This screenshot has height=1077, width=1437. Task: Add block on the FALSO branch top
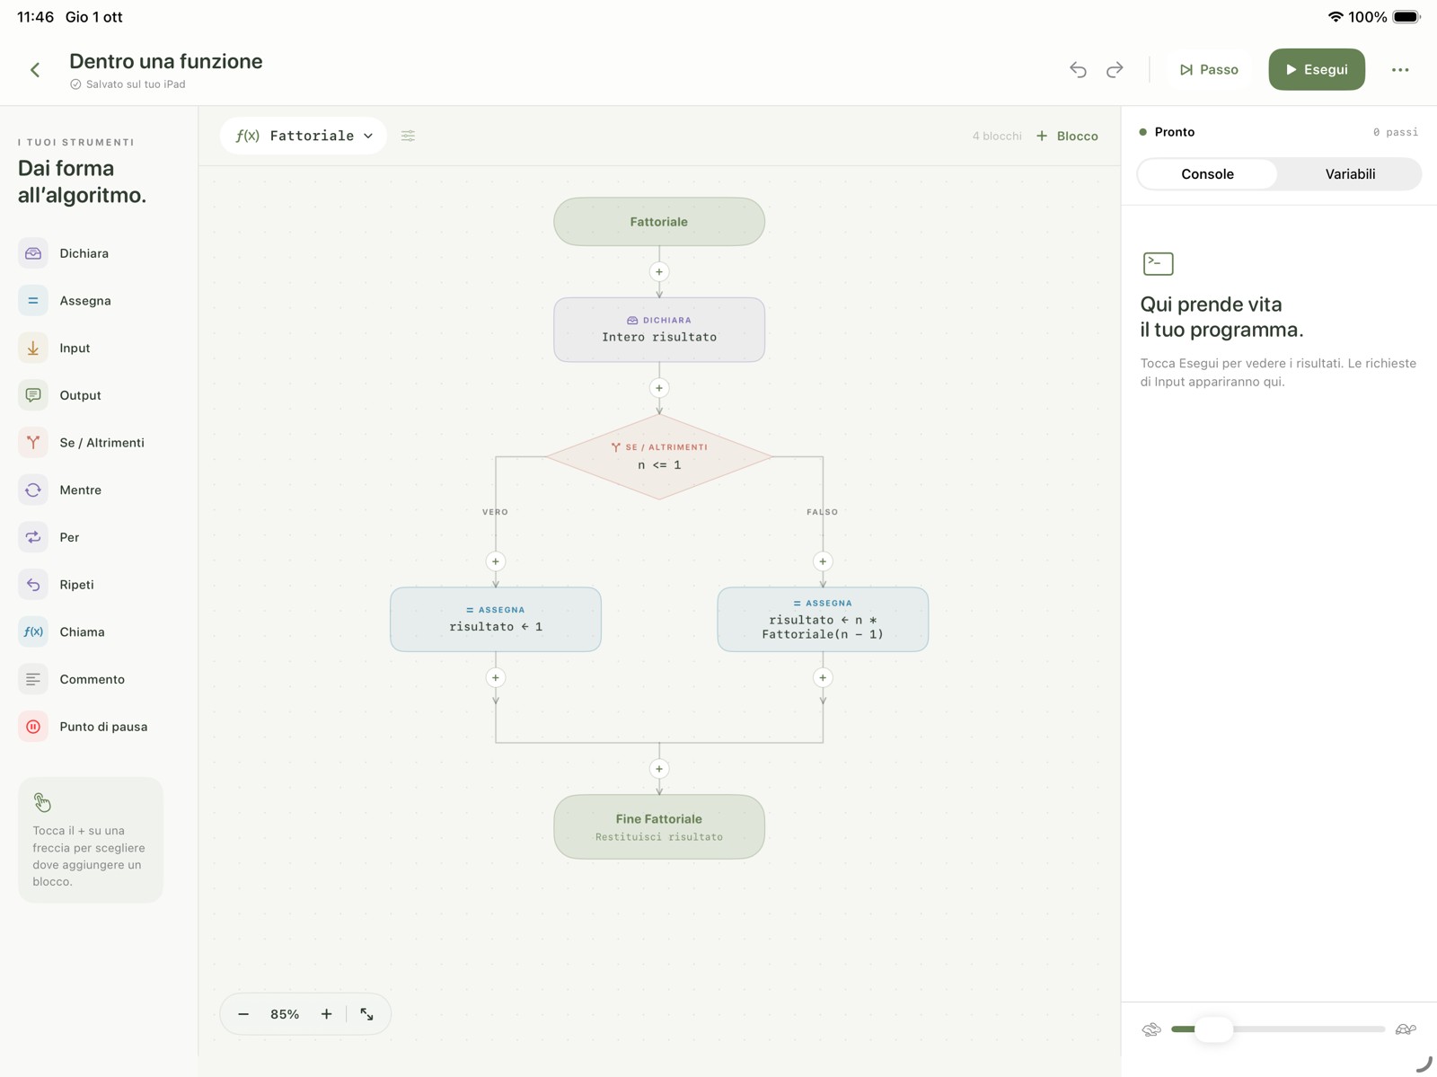click(x=823, y=561)
